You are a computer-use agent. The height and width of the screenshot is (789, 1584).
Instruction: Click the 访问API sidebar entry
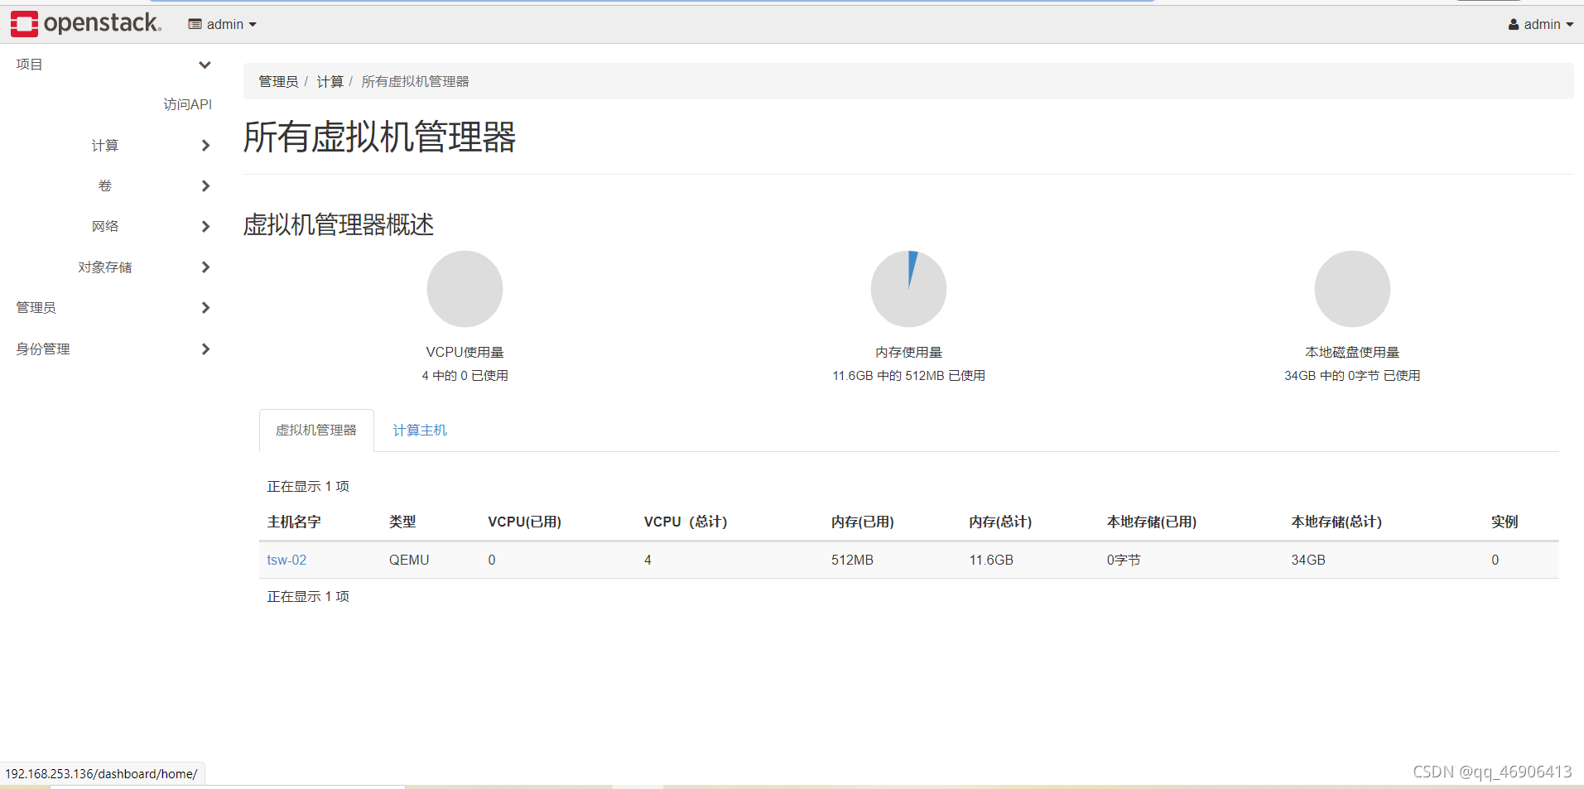187,104
